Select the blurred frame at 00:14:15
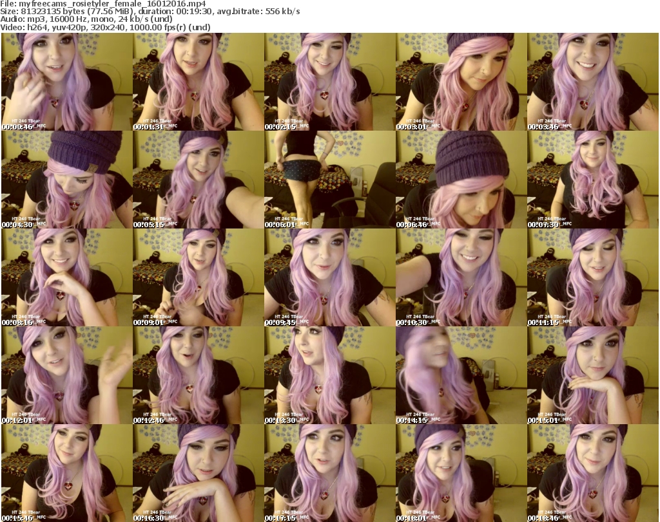660x522 pixels. [461, 375]
